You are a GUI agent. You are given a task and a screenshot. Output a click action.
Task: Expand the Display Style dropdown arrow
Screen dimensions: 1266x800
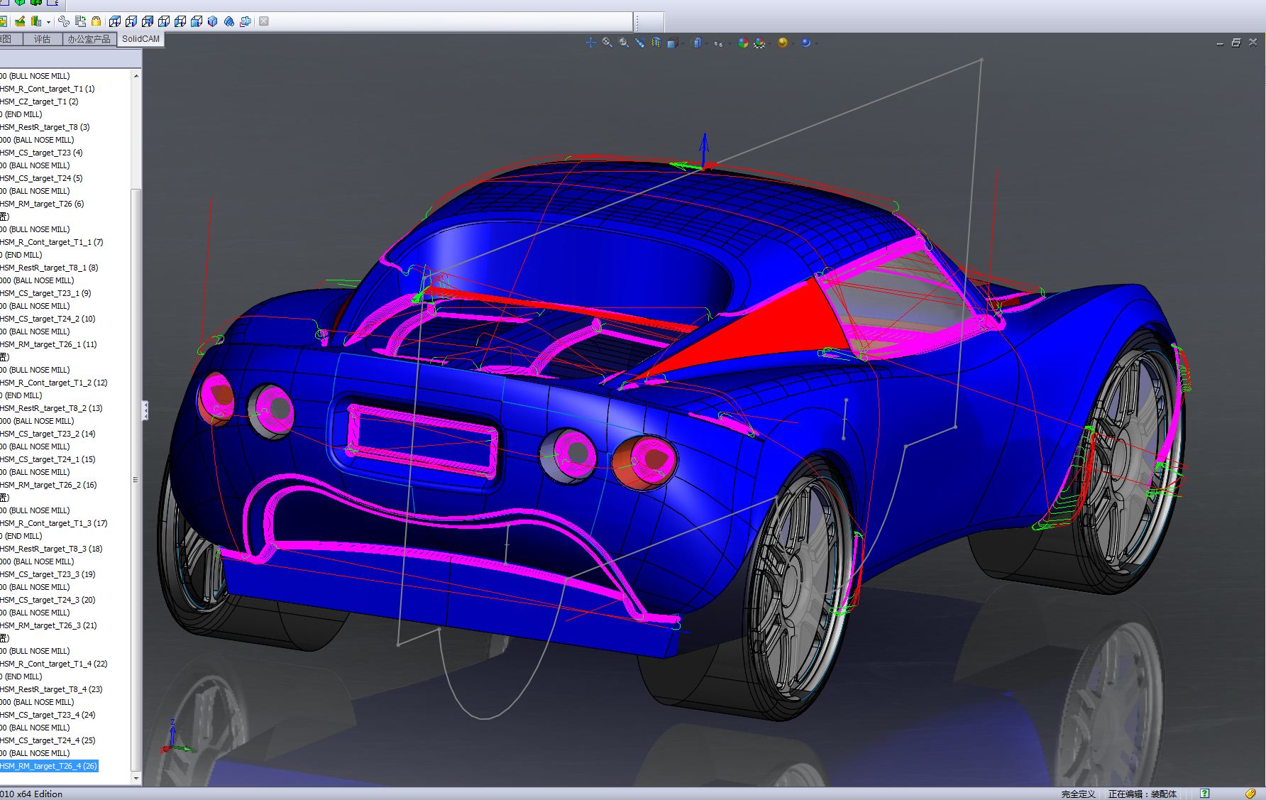(707, 43)
